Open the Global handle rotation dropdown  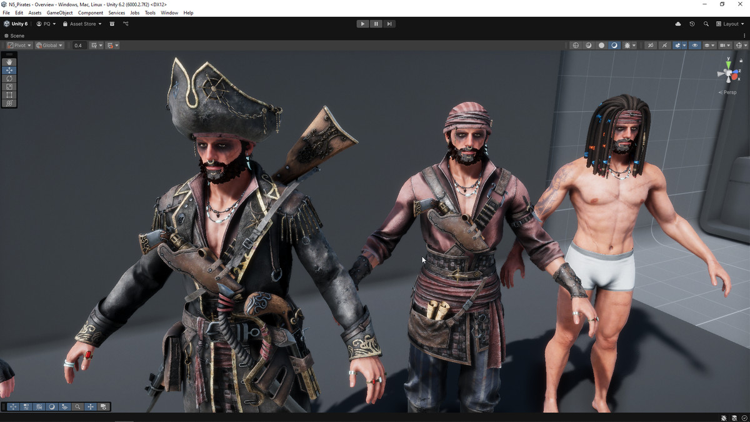(x=49, y=46)
